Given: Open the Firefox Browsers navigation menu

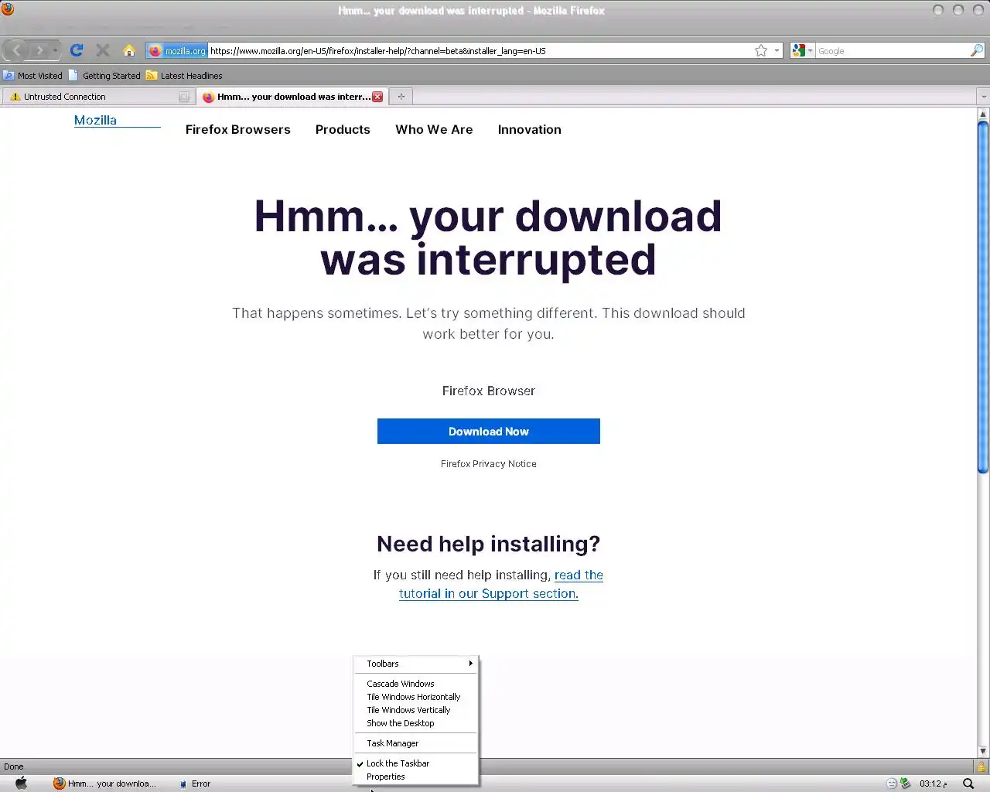Looking at the screenshot, I should pos(238,129).
